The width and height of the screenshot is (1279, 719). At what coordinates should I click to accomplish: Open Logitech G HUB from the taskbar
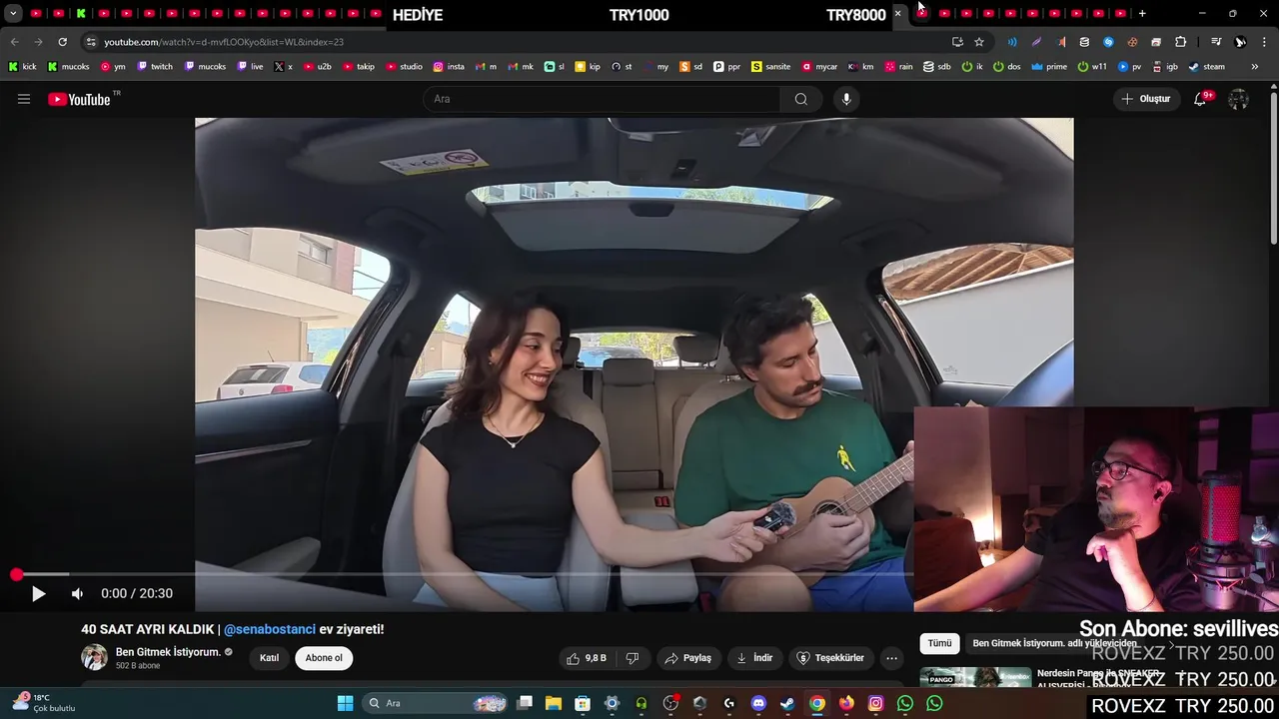(x=728, y=703)
